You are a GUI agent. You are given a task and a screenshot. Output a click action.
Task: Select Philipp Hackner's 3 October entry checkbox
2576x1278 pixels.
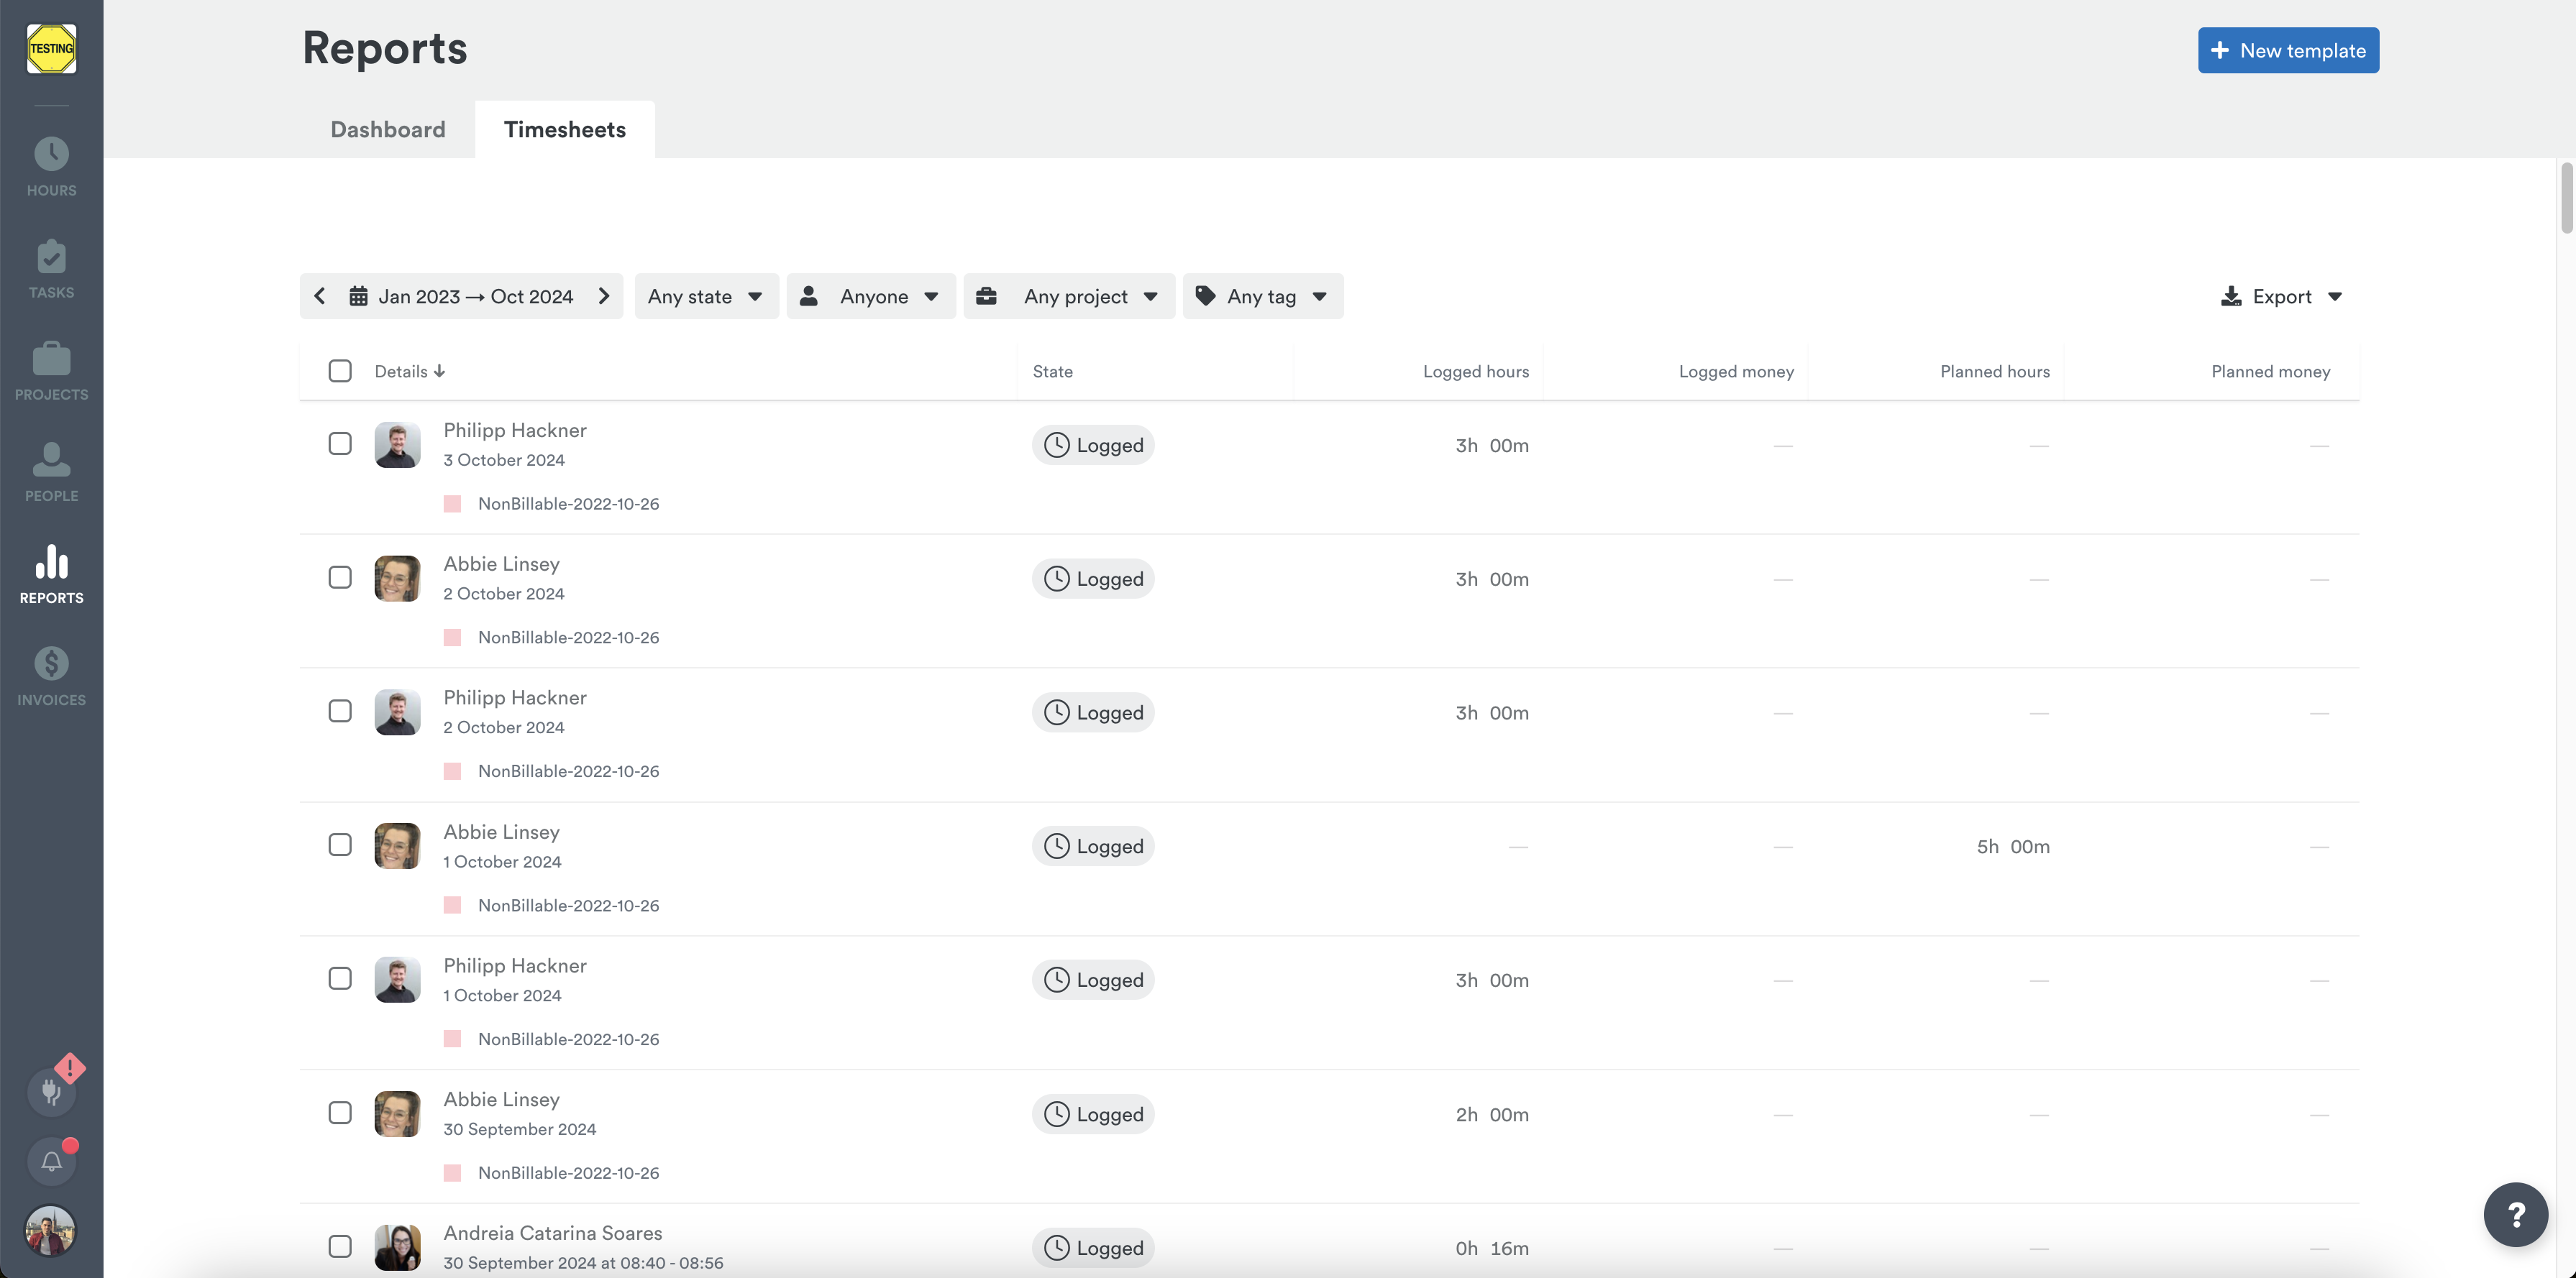pyautogui.click(x=340, y=443)
